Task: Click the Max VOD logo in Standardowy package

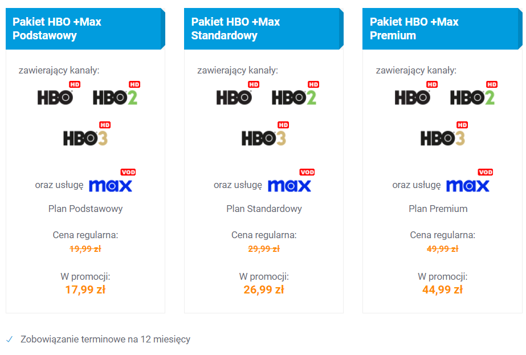Action: pos(291,181)
